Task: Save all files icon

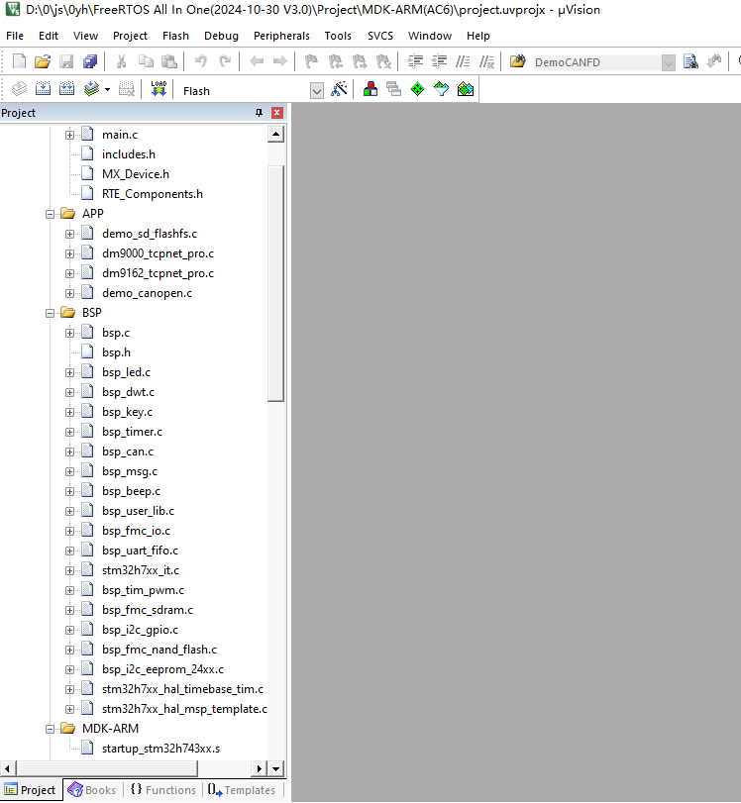Action: click(90, 62)
